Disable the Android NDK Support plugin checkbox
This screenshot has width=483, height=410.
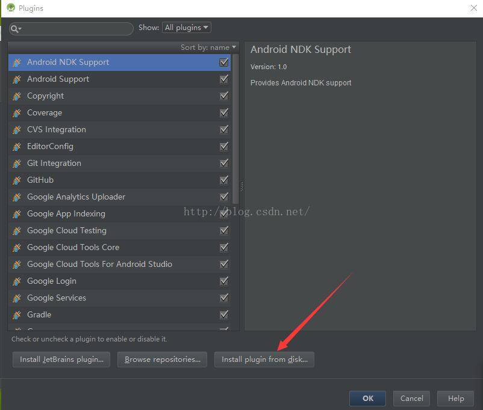(x=224, y=62)
